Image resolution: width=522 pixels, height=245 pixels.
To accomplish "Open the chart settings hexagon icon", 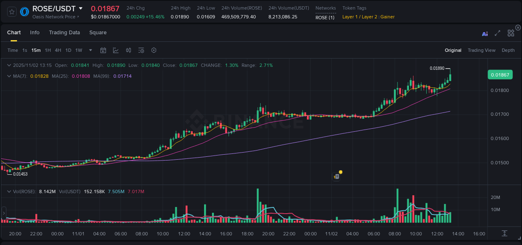I will [x=154, y=50].
